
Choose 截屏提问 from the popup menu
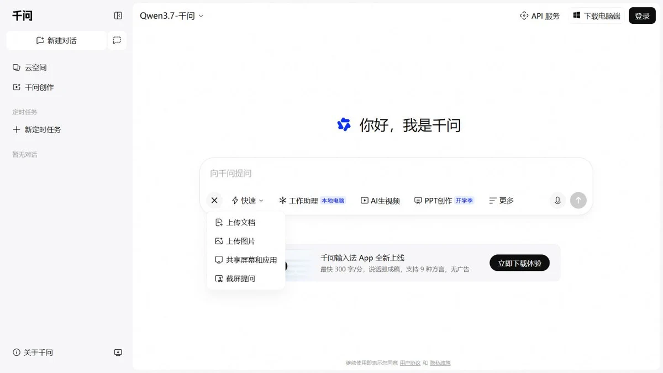[x=246, y=279]
